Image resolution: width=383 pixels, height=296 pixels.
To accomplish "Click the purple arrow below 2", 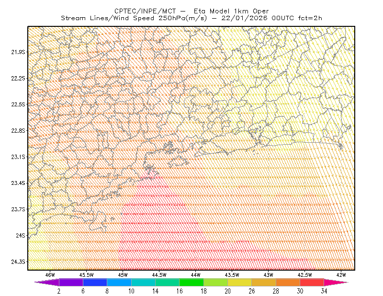I will pyautogui.click(x=47, y=282).
